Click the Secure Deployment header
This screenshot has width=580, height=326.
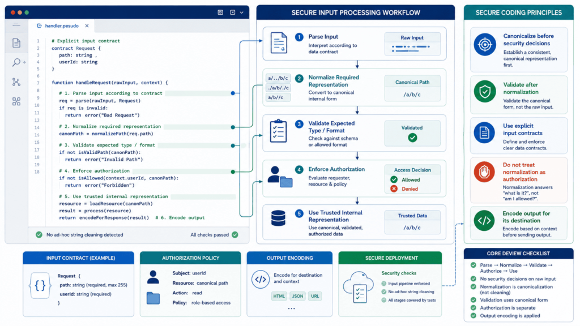[x=390, y=258]
